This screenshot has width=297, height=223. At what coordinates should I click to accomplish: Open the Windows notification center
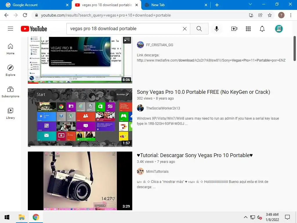coord(287,217)
